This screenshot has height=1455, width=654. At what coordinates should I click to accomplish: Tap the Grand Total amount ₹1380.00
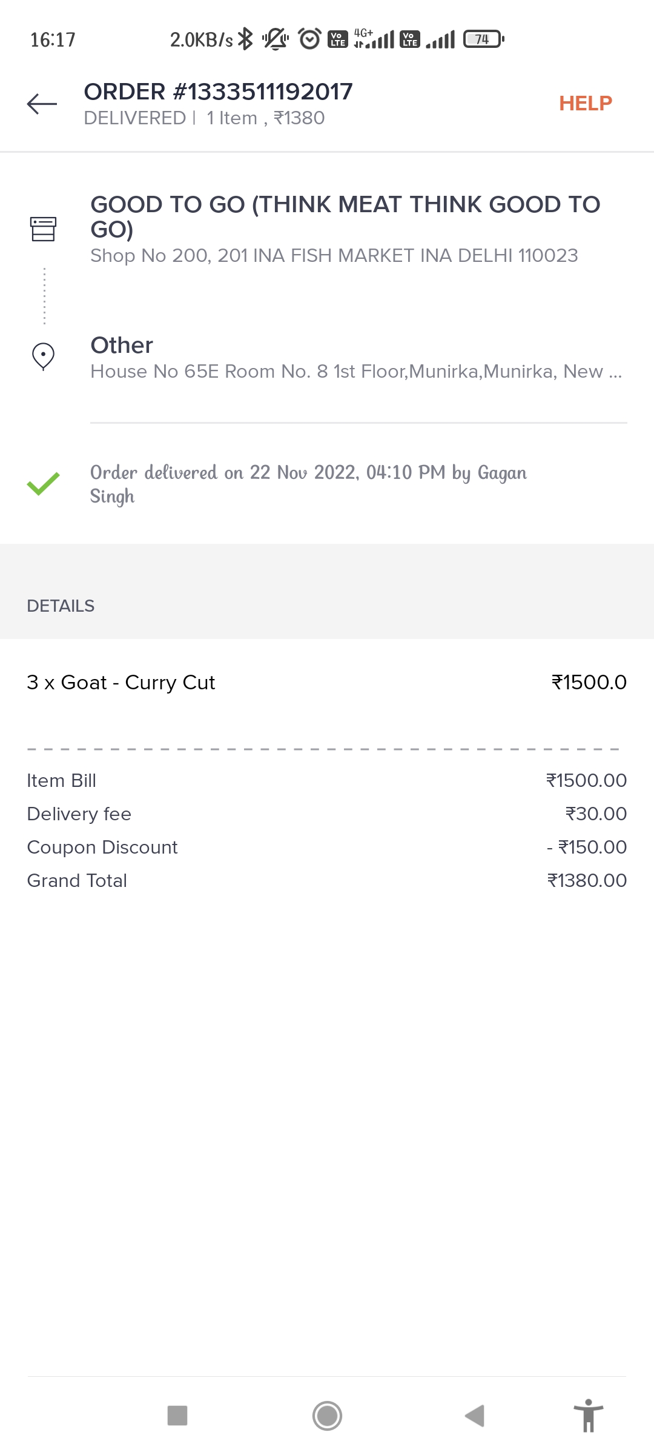[x=586, y=880]
